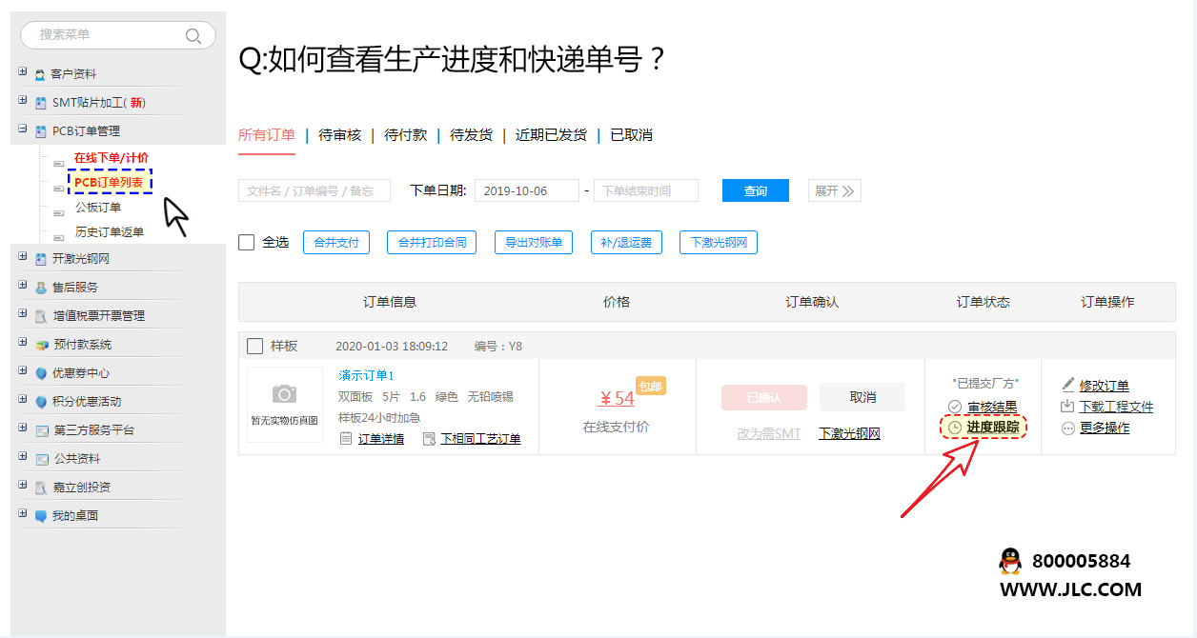Toggle the 全选 checkbox
Screen dimensions: 1197x638
[247, 243]
